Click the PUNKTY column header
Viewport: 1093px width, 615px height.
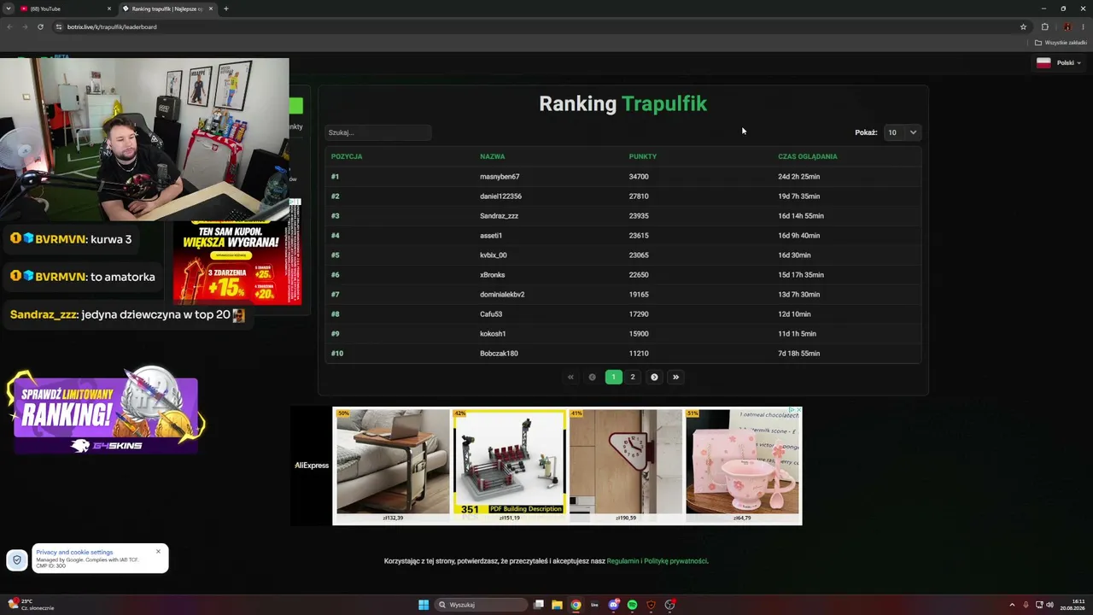[x=643, y=156]
